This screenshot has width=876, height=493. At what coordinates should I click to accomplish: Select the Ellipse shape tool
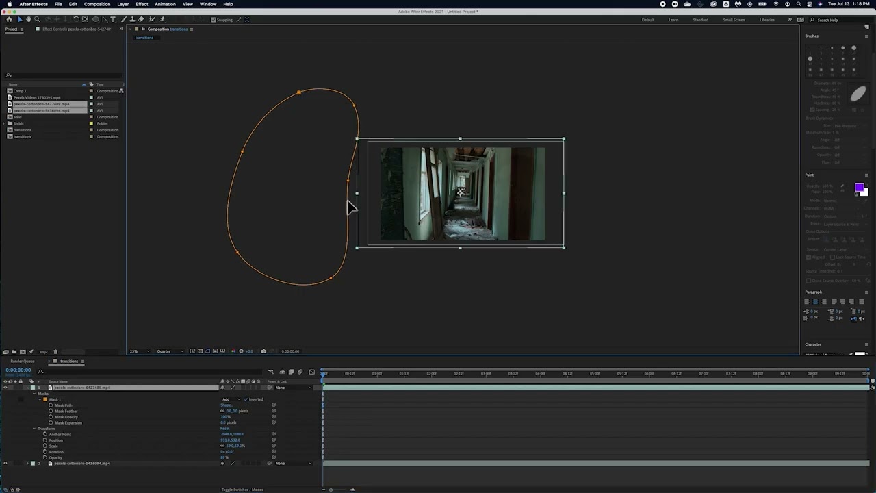click(x=96, y=19)
